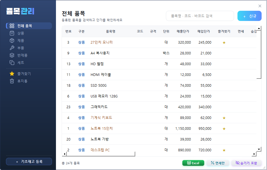Click the percent icon on 면세만
The height and width of the screenshot is (170, 267).
pyautogui.click(x=212, y=163)
